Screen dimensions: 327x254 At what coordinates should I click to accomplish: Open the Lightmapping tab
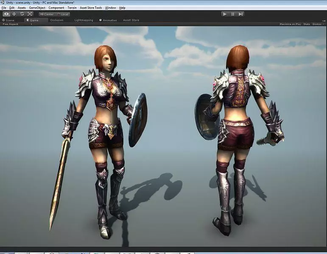coord(84,20)
